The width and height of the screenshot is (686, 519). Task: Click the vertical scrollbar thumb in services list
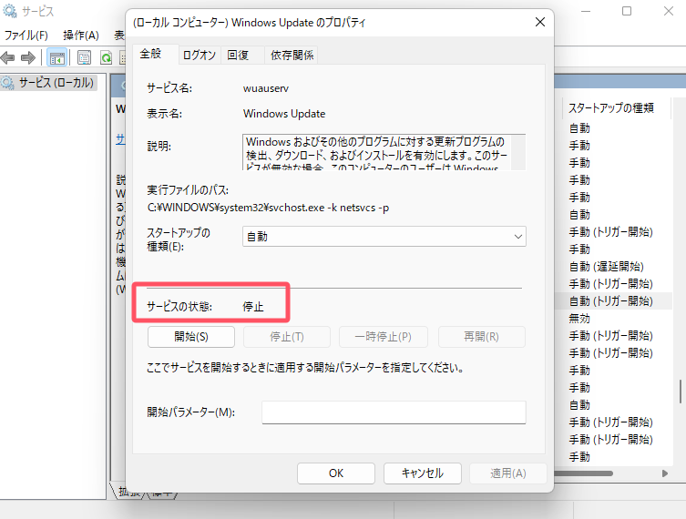pyautogui.click(x=681, y=392)
